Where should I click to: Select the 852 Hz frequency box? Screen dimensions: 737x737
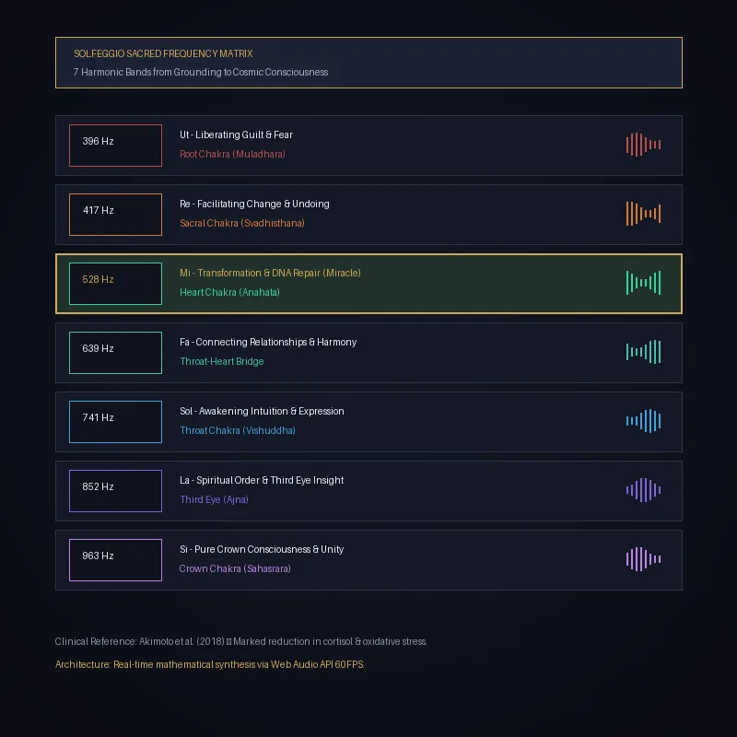coord(116,491)
